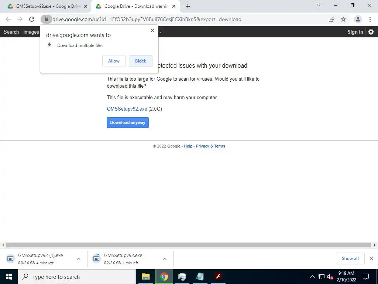Close the GMSSetupv92.exe tab

click(x=86, y=6)
